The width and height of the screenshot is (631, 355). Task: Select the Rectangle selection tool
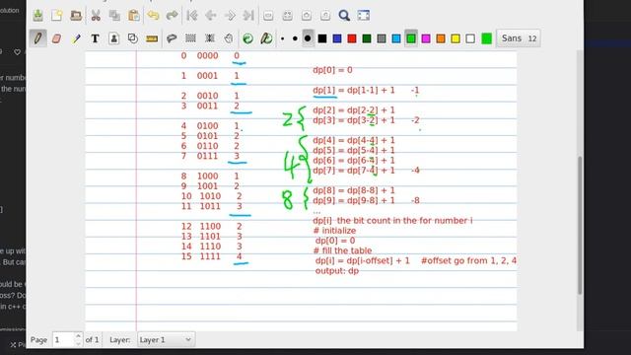pos(190,38)
